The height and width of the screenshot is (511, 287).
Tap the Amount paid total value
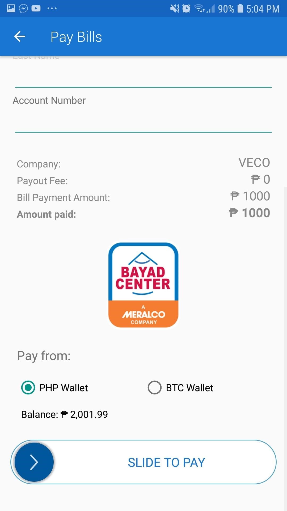[250, 213]
